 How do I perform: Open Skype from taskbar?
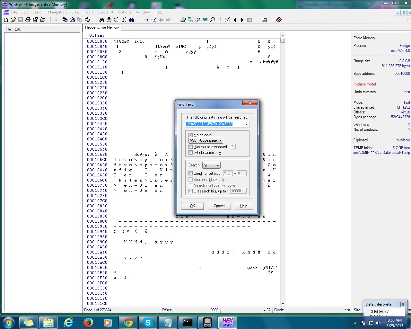click(148, 322)
